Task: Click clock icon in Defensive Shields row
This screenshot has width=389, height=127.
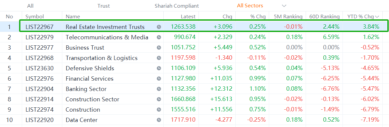Action: pyautogui.click(x=159, y=68)
